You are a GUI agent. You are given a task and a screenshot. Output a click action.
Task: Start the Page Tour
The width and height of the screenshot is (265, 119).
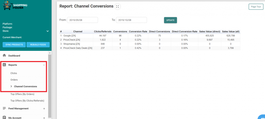[256, 7]
